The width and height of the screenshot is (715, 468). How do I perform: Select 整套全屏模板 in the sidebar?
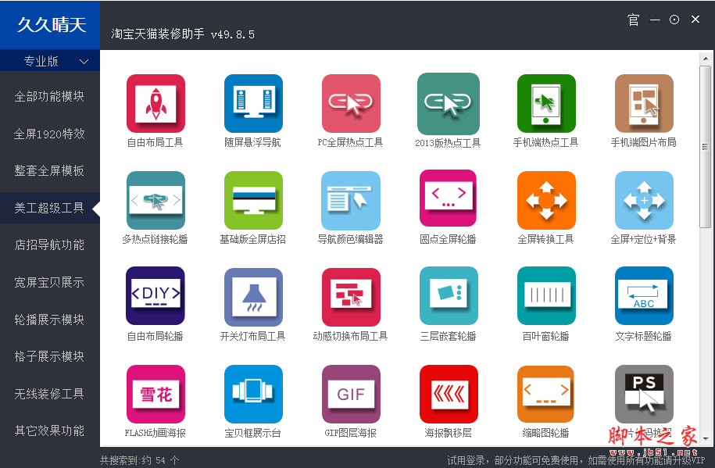(x=50, y=170)
